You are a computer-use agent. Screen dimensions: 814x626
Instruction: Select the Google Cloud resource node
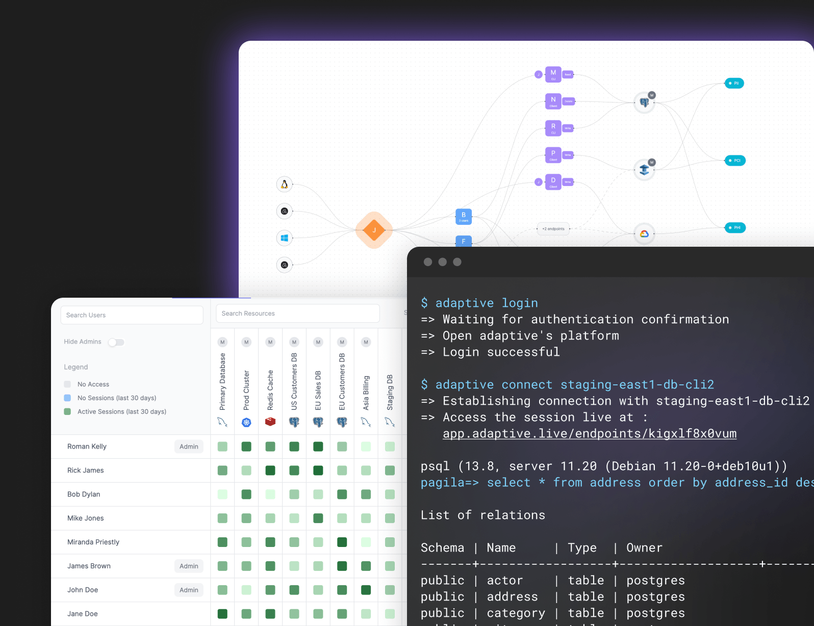(x=644, y=233)
